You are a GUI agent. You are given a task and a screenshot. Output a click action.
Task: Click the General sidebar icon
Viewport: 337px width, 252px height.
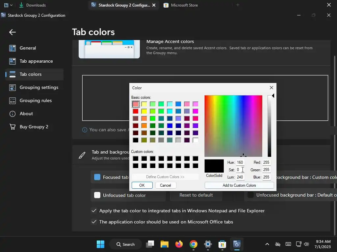13,48
